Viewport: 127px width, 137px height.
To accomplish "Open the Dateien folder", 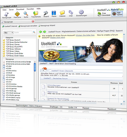I will 62,14.
